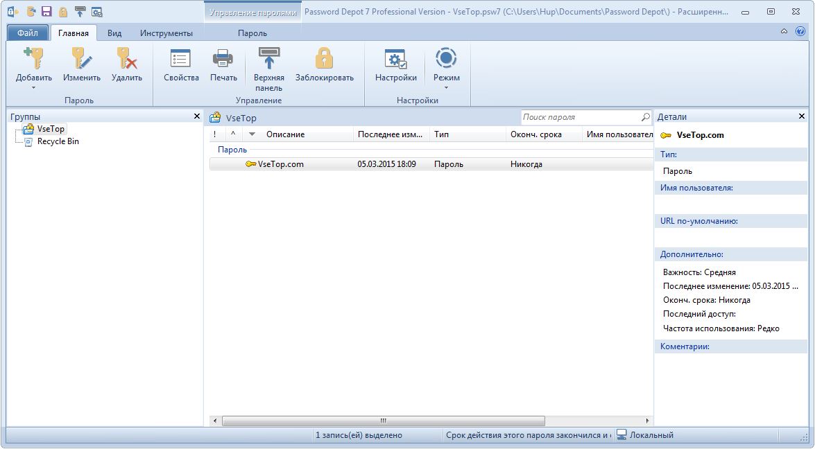Click the Управление паролями context tab header
This screenshot has height=449, width=815.
click(x=253, y=12)
